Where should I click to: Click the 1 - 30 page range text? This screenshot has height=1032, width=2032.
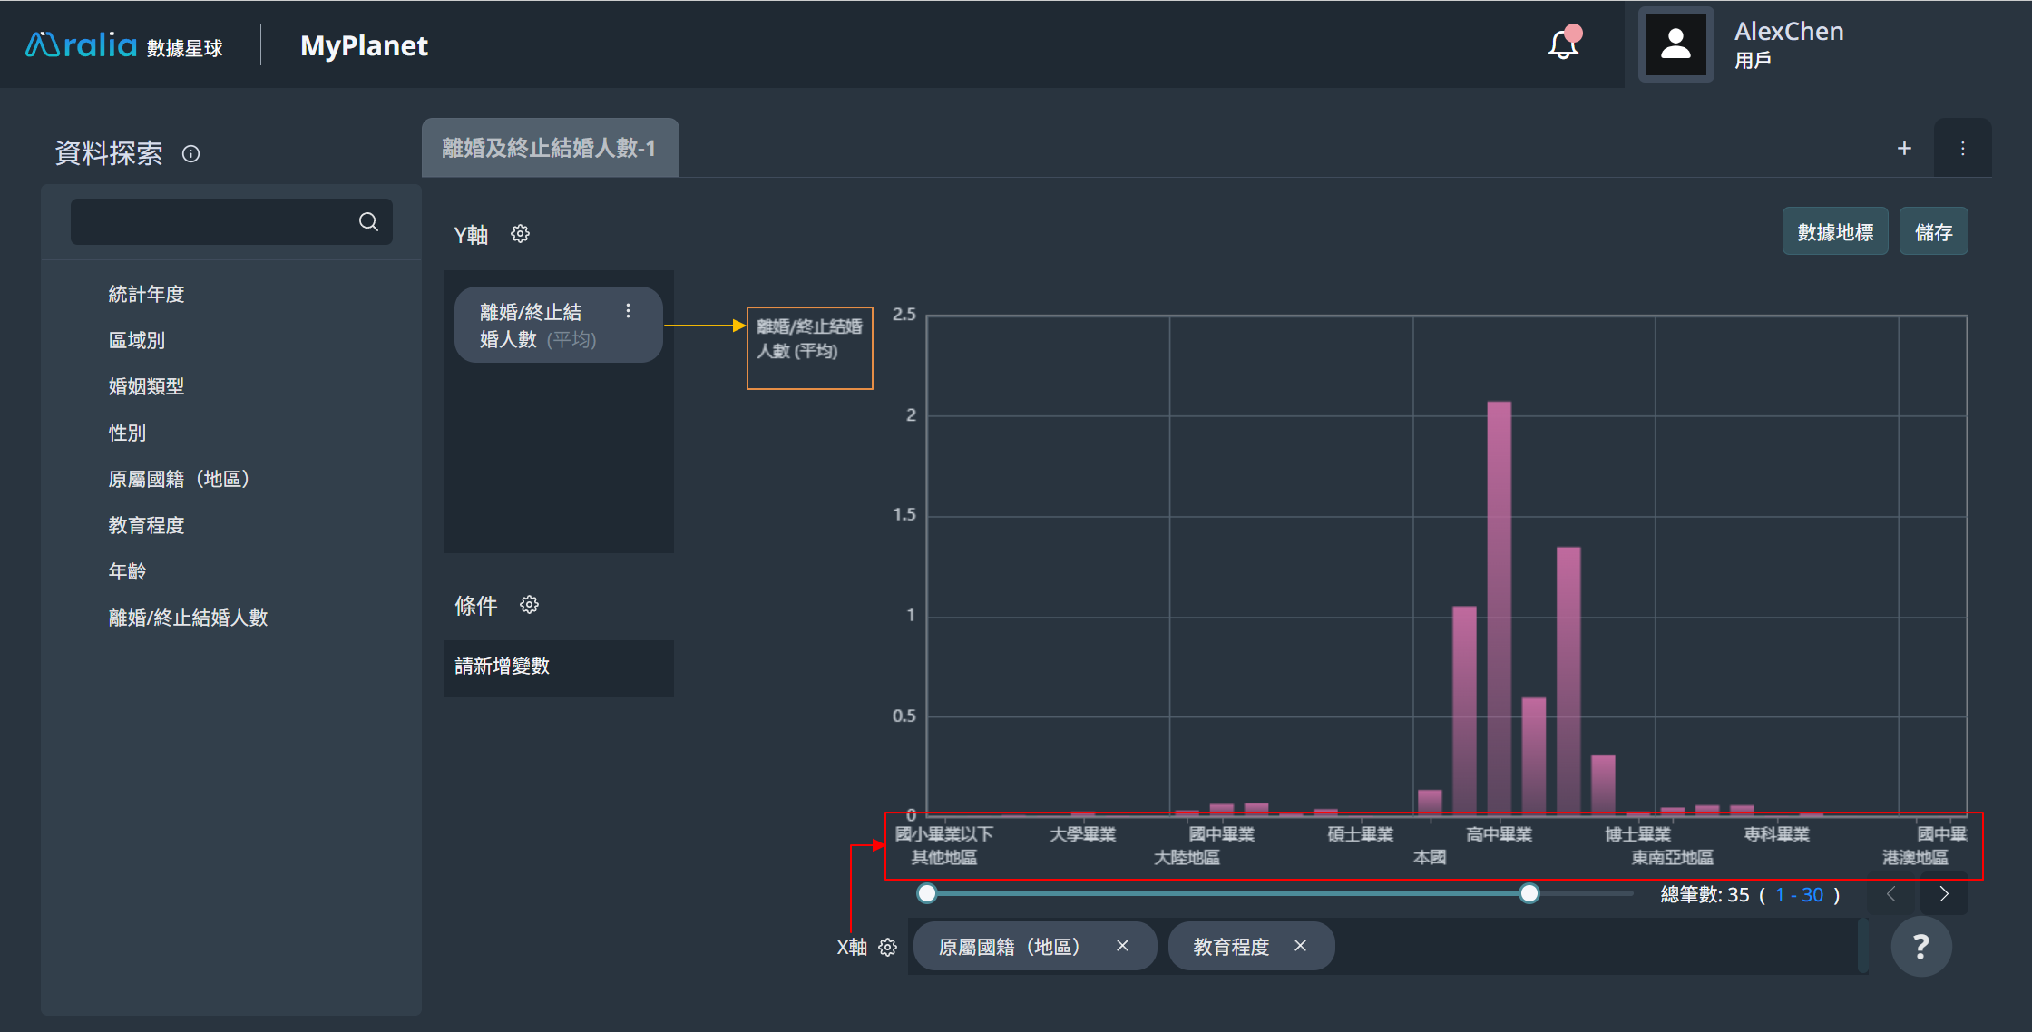[x=1799, y=895]
